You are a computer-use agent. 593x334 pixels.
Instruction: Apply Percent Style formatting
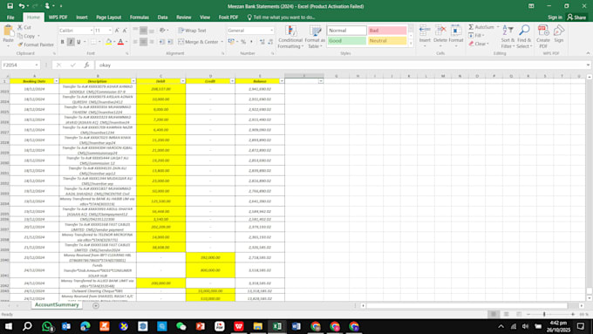tap(243, 42)
